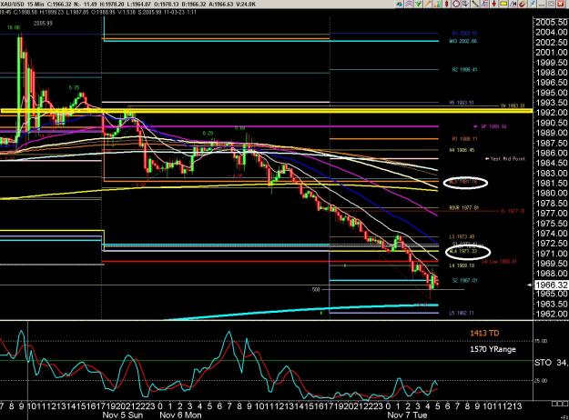
Task: Click the circled 1971.33 level label
Action: pyautogui.click(x=463, y=251)
